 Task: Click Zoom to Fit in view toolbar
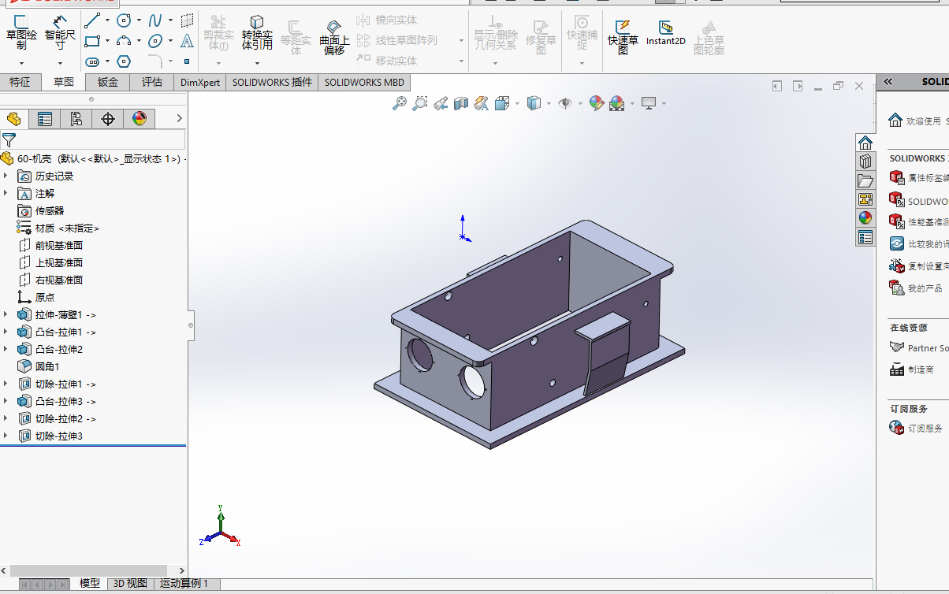[x=400, y=103]
